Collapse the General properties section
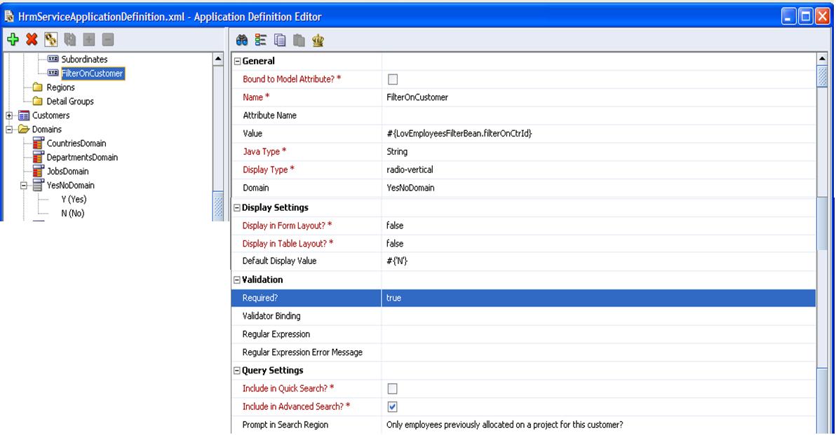 [236, 62]
